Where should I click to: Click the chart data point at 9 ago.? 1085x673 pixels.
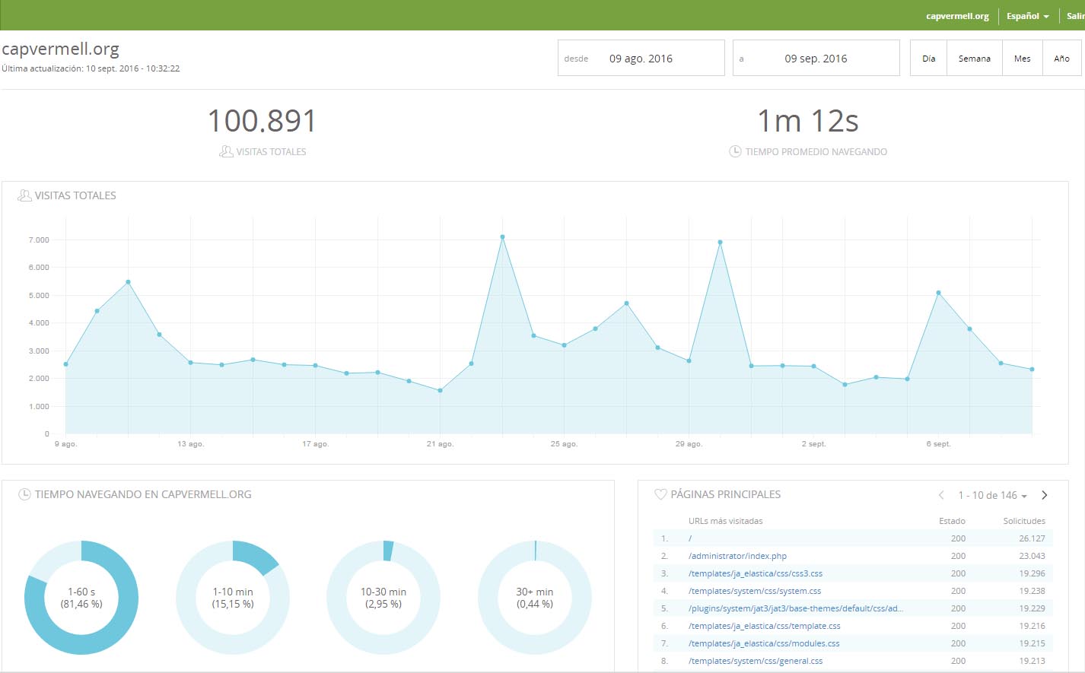point(66,364)
